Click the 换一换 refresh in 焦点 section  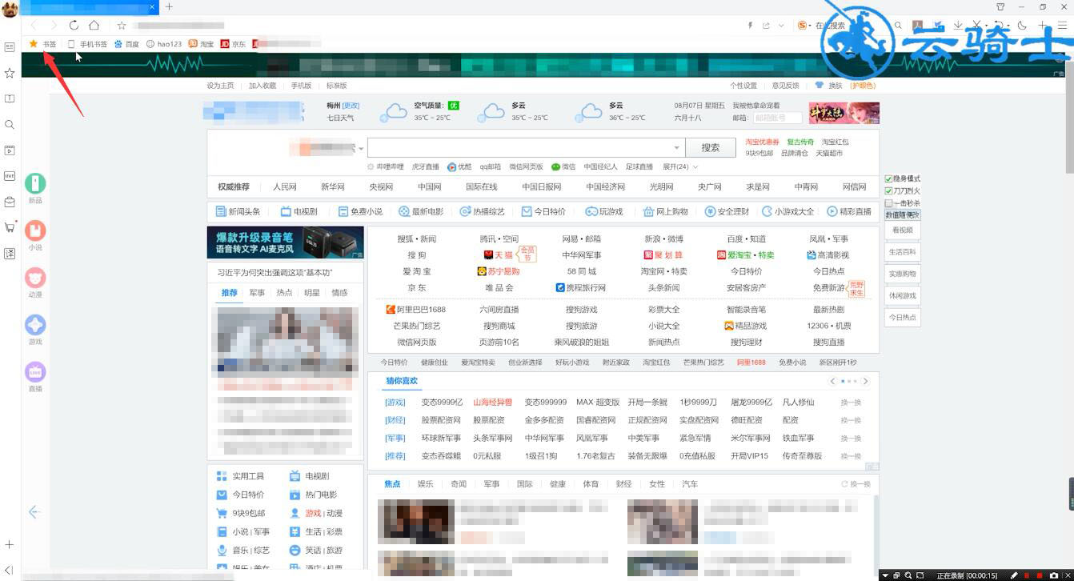tap(856, 484)
